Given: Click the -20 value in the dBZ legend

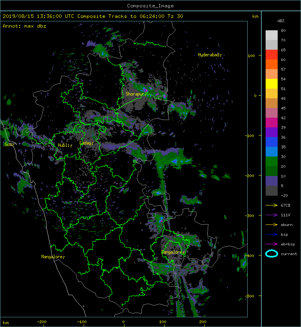Looking at the screenshot, I should (x=285, y=195).
